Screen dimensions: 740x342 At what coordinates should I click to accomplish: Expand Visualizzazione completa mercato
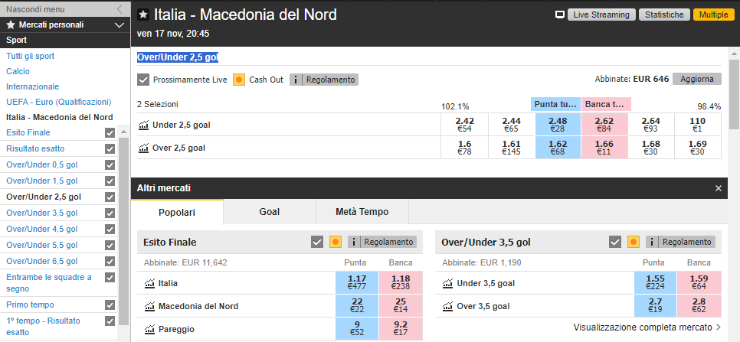tap(647, 327)
